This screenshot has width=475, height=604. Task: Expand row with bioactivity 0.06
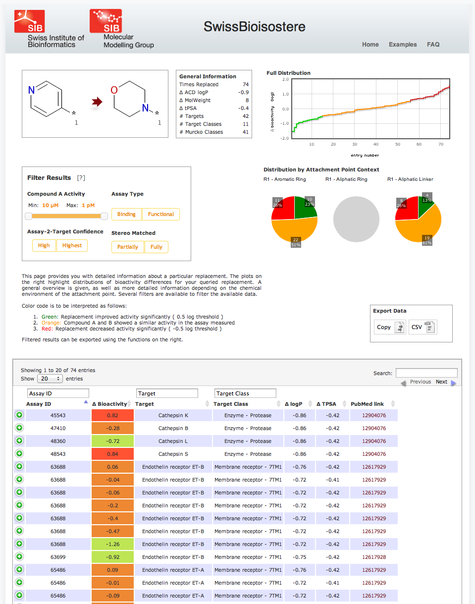point(19,467)
